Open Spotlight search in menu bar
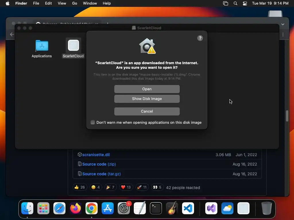294x220 pixels. click(x=235, y=3)
